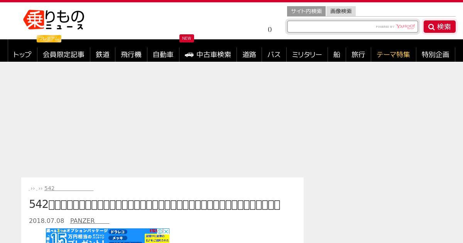
Task: Go to the ミリタリー section
Action: (307, 54)
